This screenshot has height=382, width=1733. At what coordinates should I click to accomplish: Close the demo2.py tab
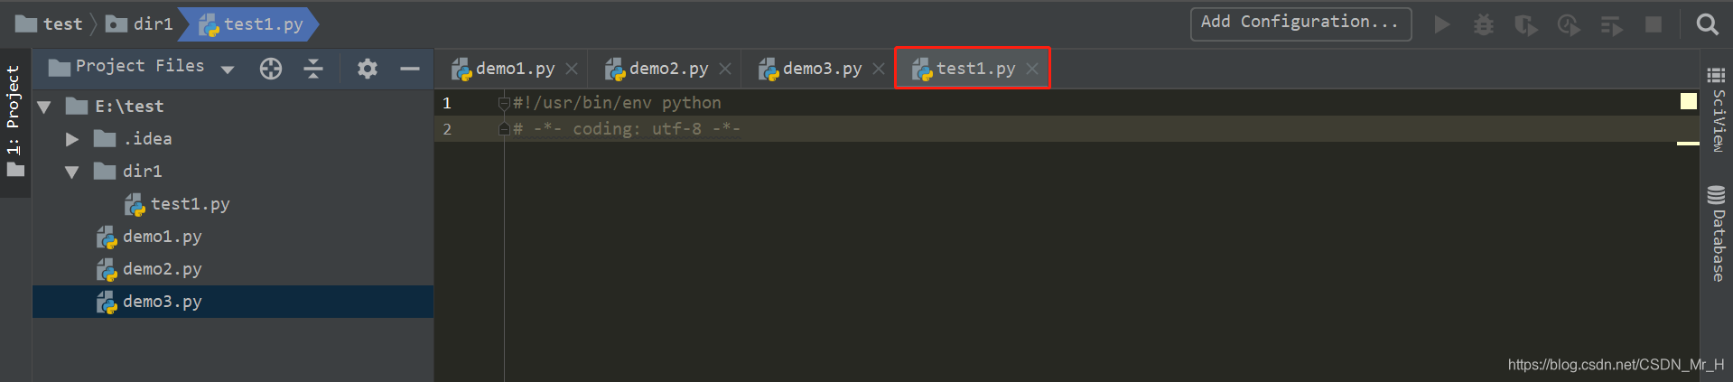(x=725, y=69)
